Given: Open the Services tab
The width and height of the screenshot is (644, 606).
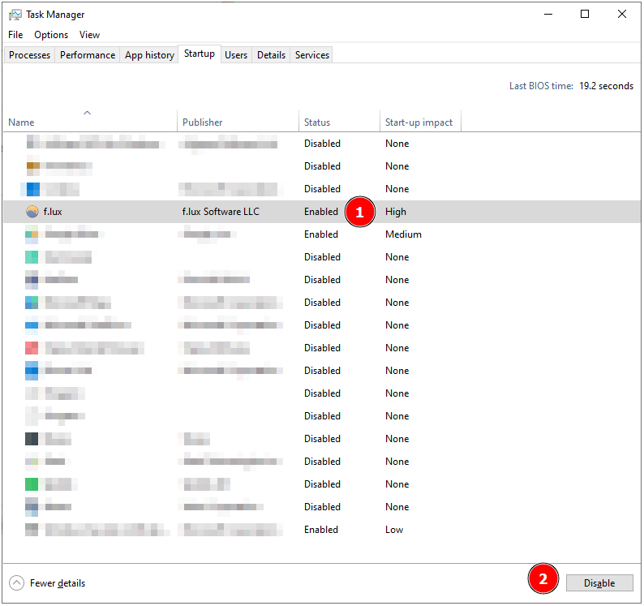Looking at the screenshot, I should click(312, 55).
